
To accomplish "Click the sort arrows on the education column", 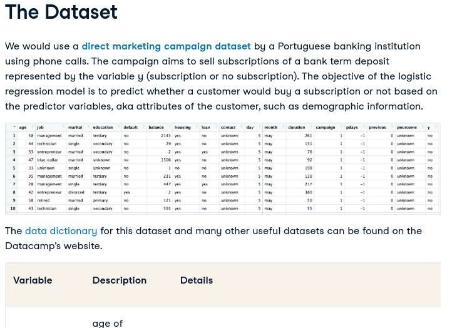I will pyautogui.click(x=119, y=126).
